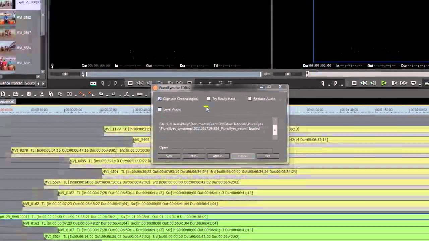Click the Cancel button in PluralEyes
The height and width of the screenshot is (241, 429).
tap(243, 156)
